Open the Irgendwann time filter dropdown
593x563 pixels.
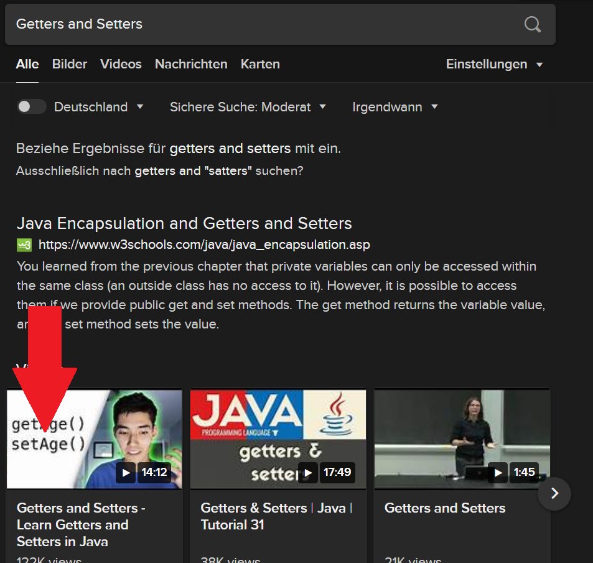395,107
